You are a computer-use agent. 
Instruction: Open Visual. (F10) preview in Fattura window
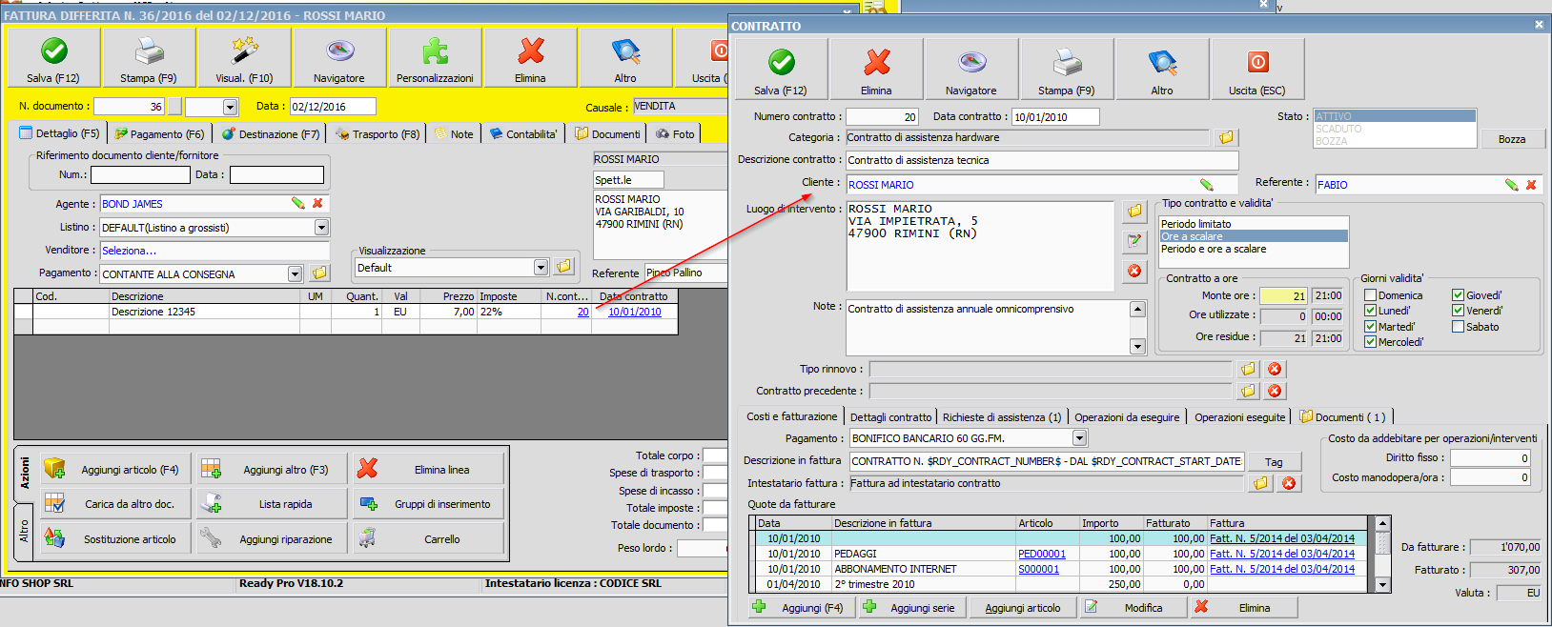tap(244, 58)
